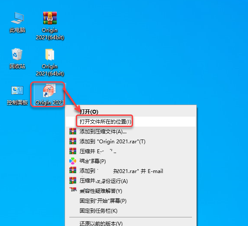Click WinRAR icon beside 添加到 "Origin 2021.rar"(T)
Viewport: 248px width, 226px height.
pos(73,141)
